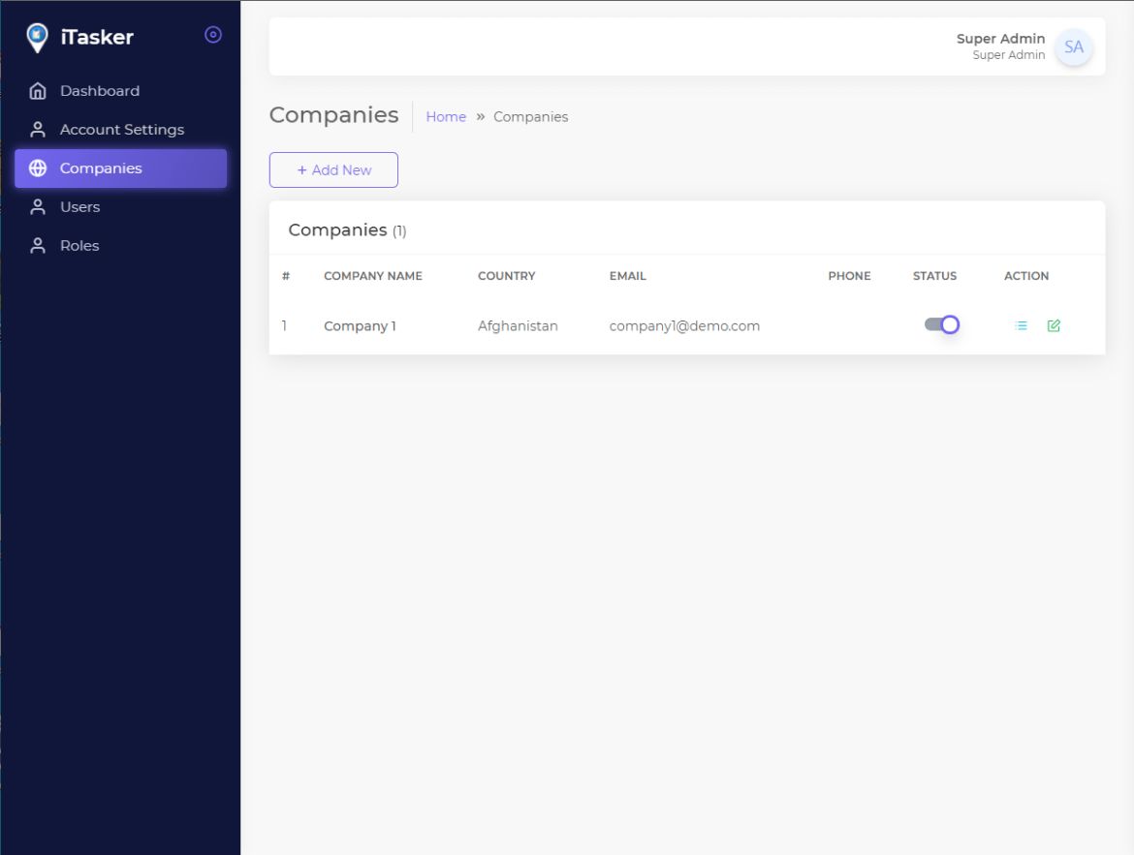Click the Roles person icon
This screenshot has height=855, width=1134.
point(38,246)
